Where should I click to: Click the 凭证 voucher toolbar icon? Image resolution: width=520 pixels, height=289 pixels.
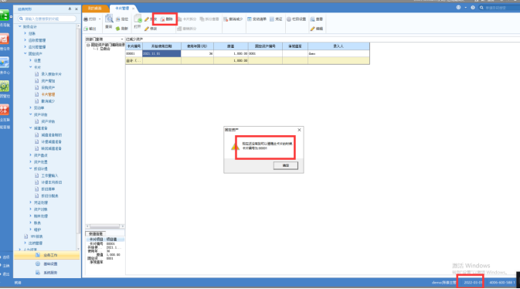tap(276, 19)
